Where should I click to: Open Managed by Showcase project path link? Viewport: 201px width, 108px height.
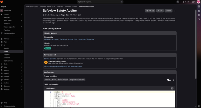(69, 39)
